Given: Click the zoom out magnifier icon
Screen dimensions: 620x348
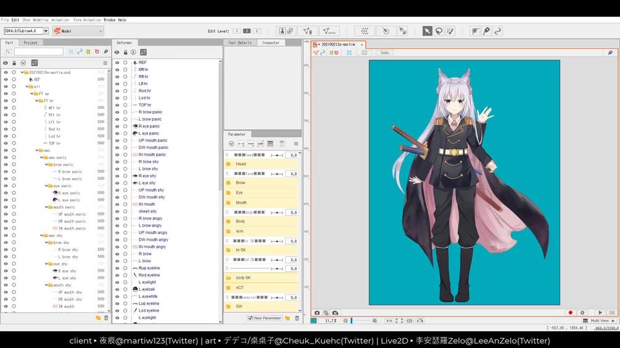Looking at the screenshot, I should (345, 321).
